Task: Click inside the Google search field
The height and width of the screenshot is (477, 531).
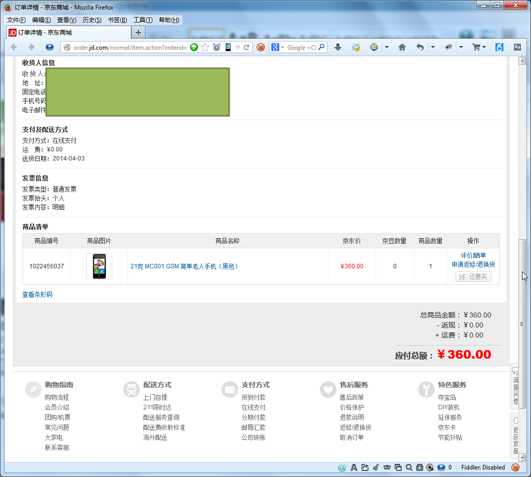Action: coord(301,48)
